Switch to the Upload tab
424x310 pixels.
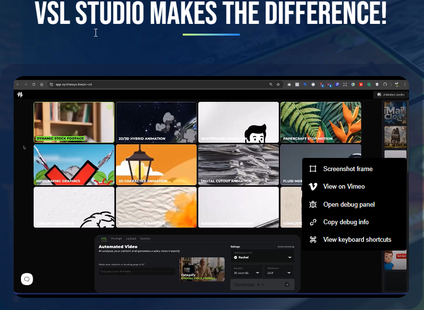click(131, 238)
